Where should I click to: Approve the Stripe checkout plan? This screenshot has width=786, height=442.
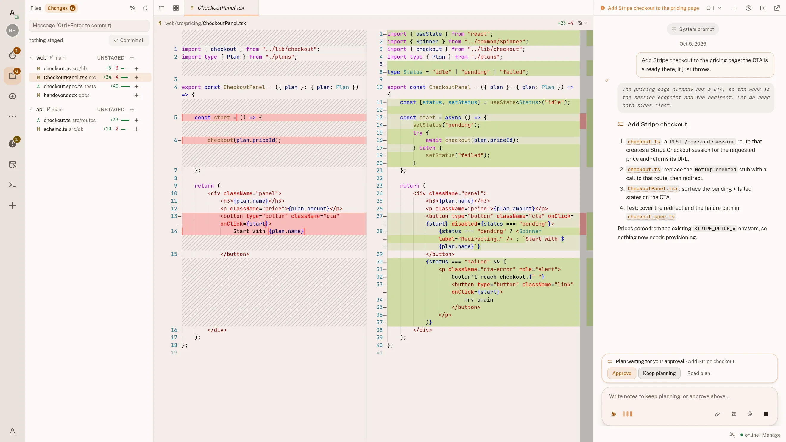(622, 373)
